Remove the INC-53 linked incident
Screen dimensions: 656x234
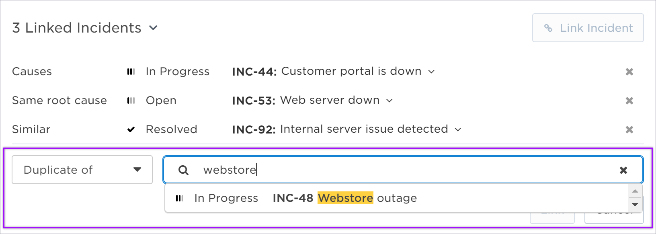pos(629,101)
